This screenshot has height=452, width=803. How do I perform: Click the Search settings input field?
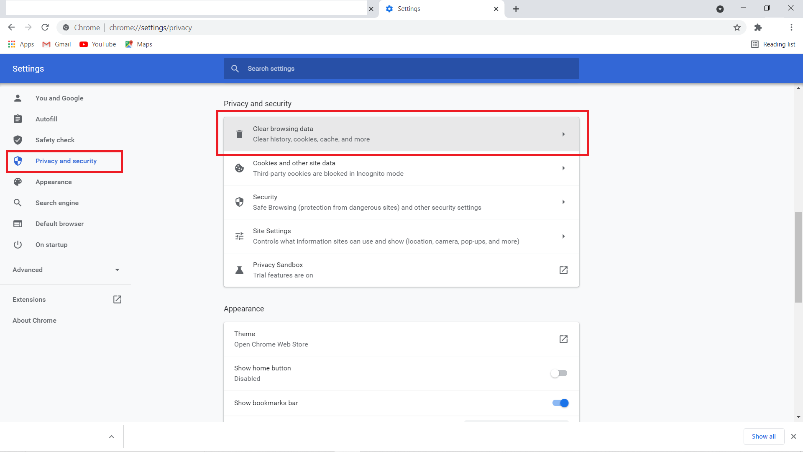pyautogui.click(x=401, y=69)
